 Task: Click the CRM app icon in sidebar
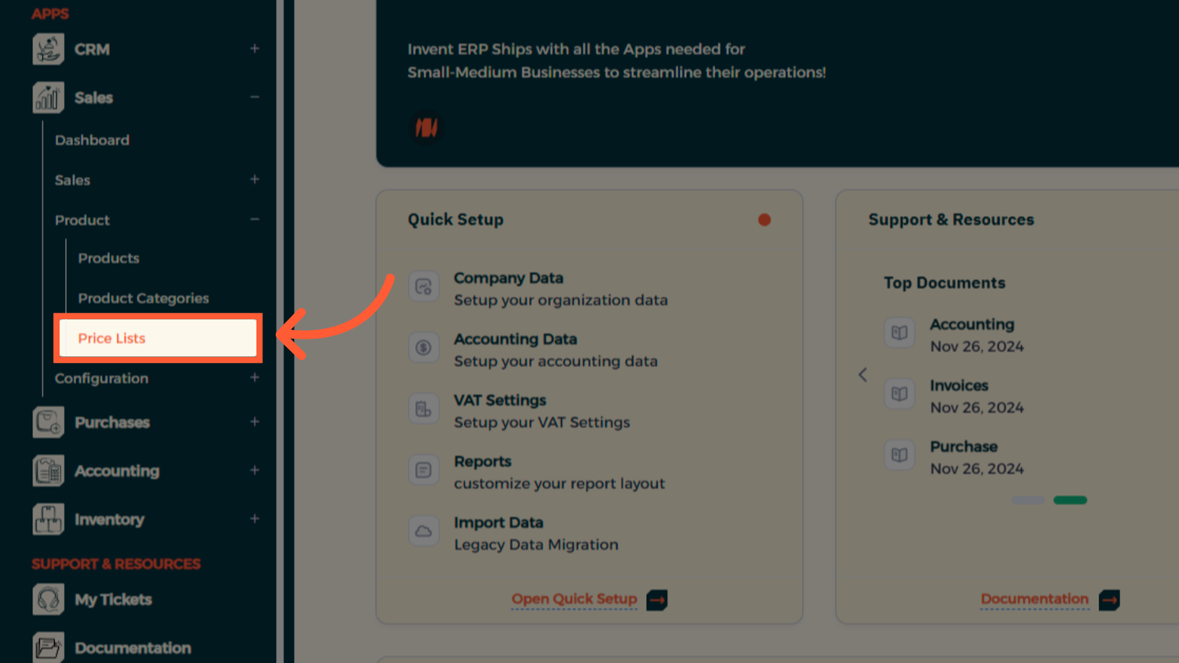pyautogui.click(x=48, y=49)
